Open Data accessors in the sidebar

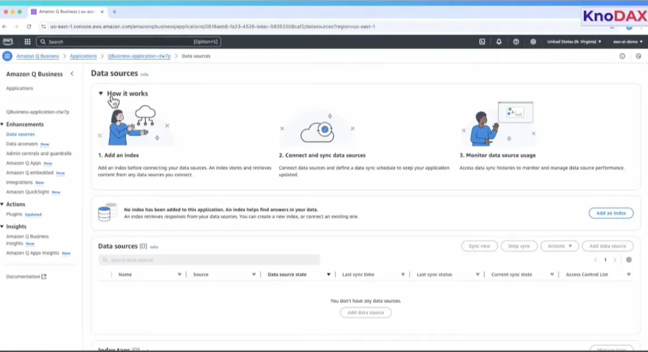coord(22,144)
